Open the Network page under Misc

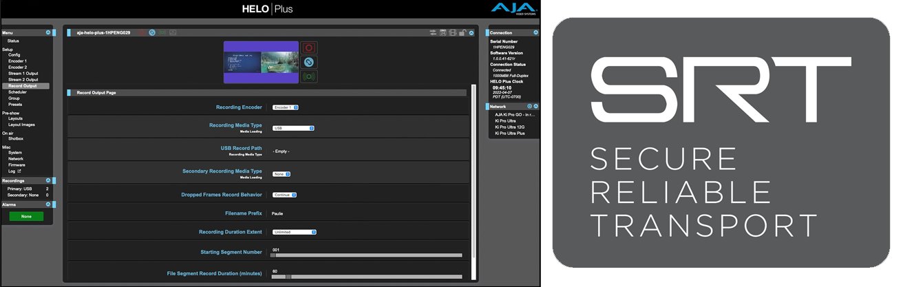pos(16,159)
